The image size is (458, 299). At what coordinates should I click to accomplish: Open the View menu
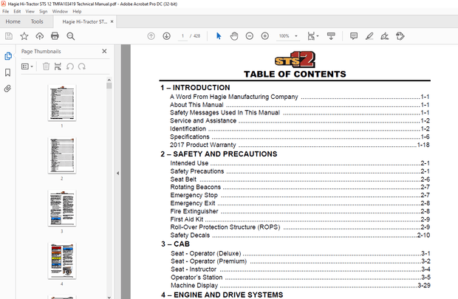[x=30, y=11]
